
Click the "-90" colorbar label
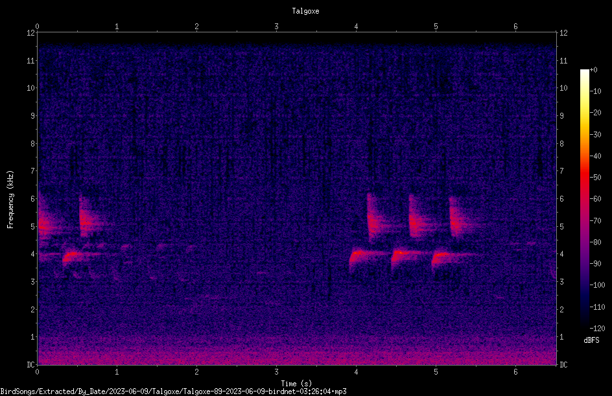point(595,264)
